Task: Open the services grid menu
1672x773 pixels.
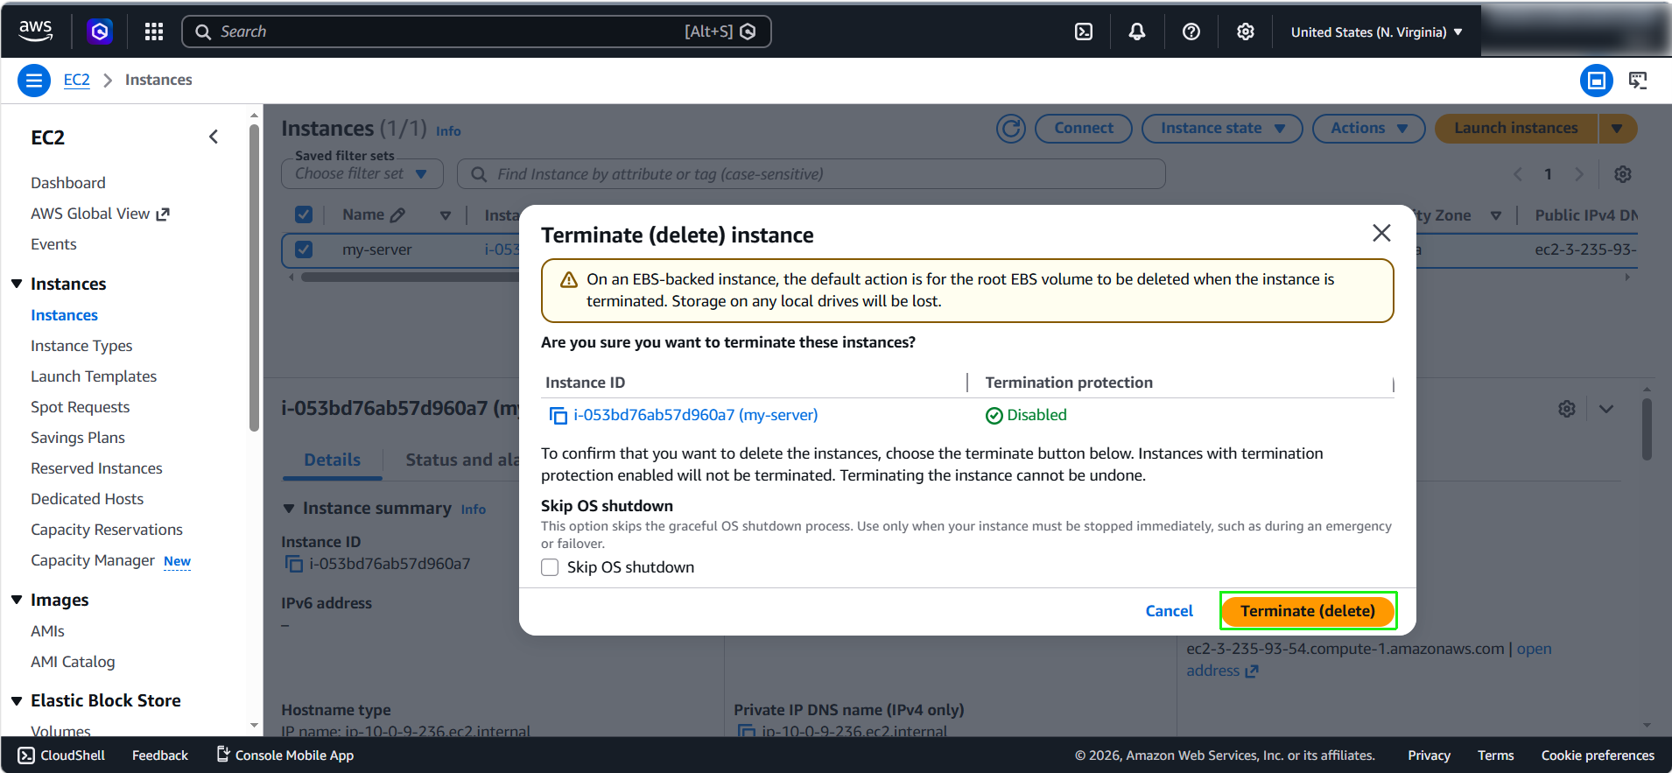Action: point(154,32)
